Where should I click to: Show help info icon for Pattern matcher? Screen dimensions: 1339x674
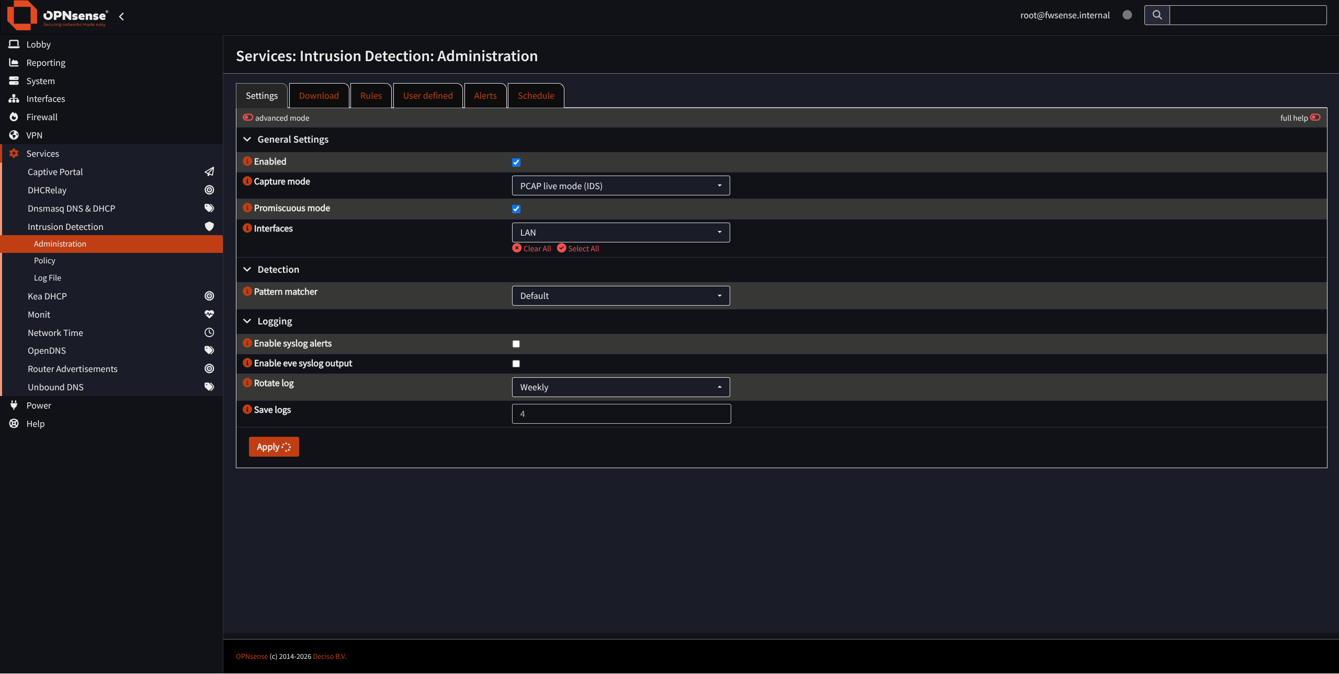[247, 292]
